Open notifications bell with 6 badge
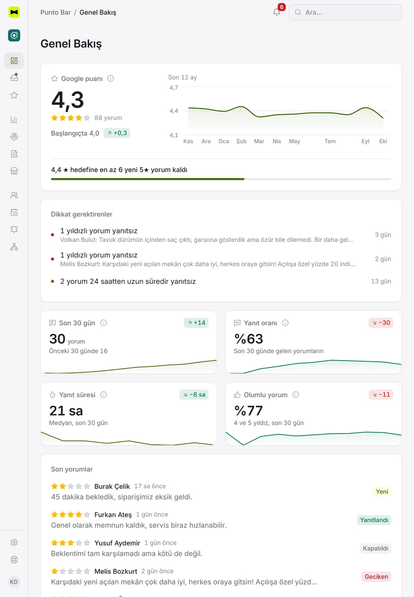The image size is (414, 597). point(277,12)
